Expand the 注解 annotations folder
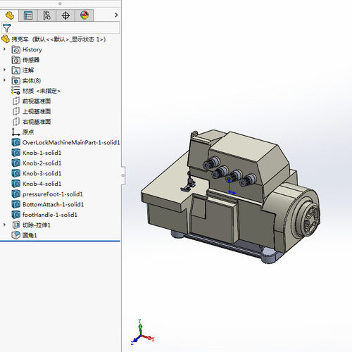352x352 pixels. pos(4,70)
